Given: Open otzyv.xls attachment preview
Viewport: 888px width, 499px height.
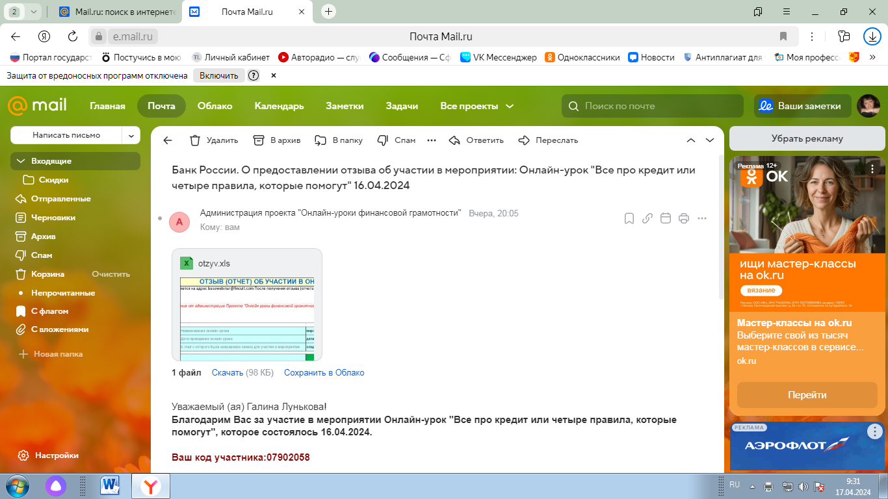Looking at the screenshot, I should coord(247,305).
